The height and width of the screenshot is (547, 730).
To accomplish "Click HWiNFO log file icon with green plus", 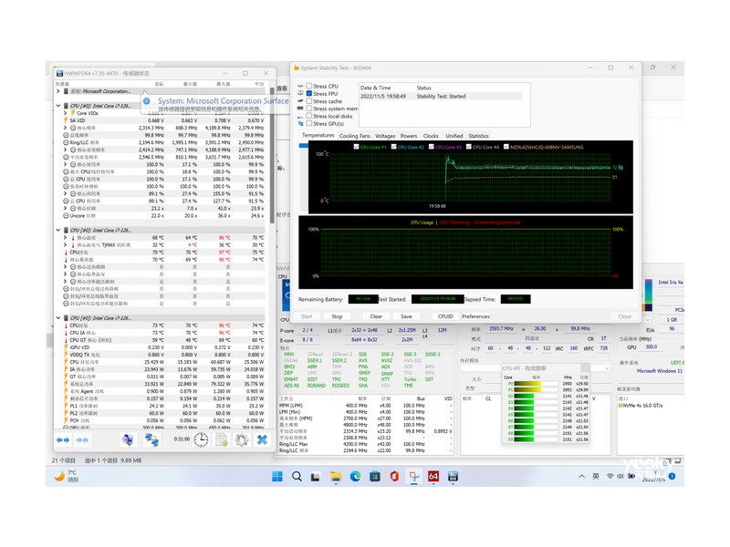I will 222,439.
